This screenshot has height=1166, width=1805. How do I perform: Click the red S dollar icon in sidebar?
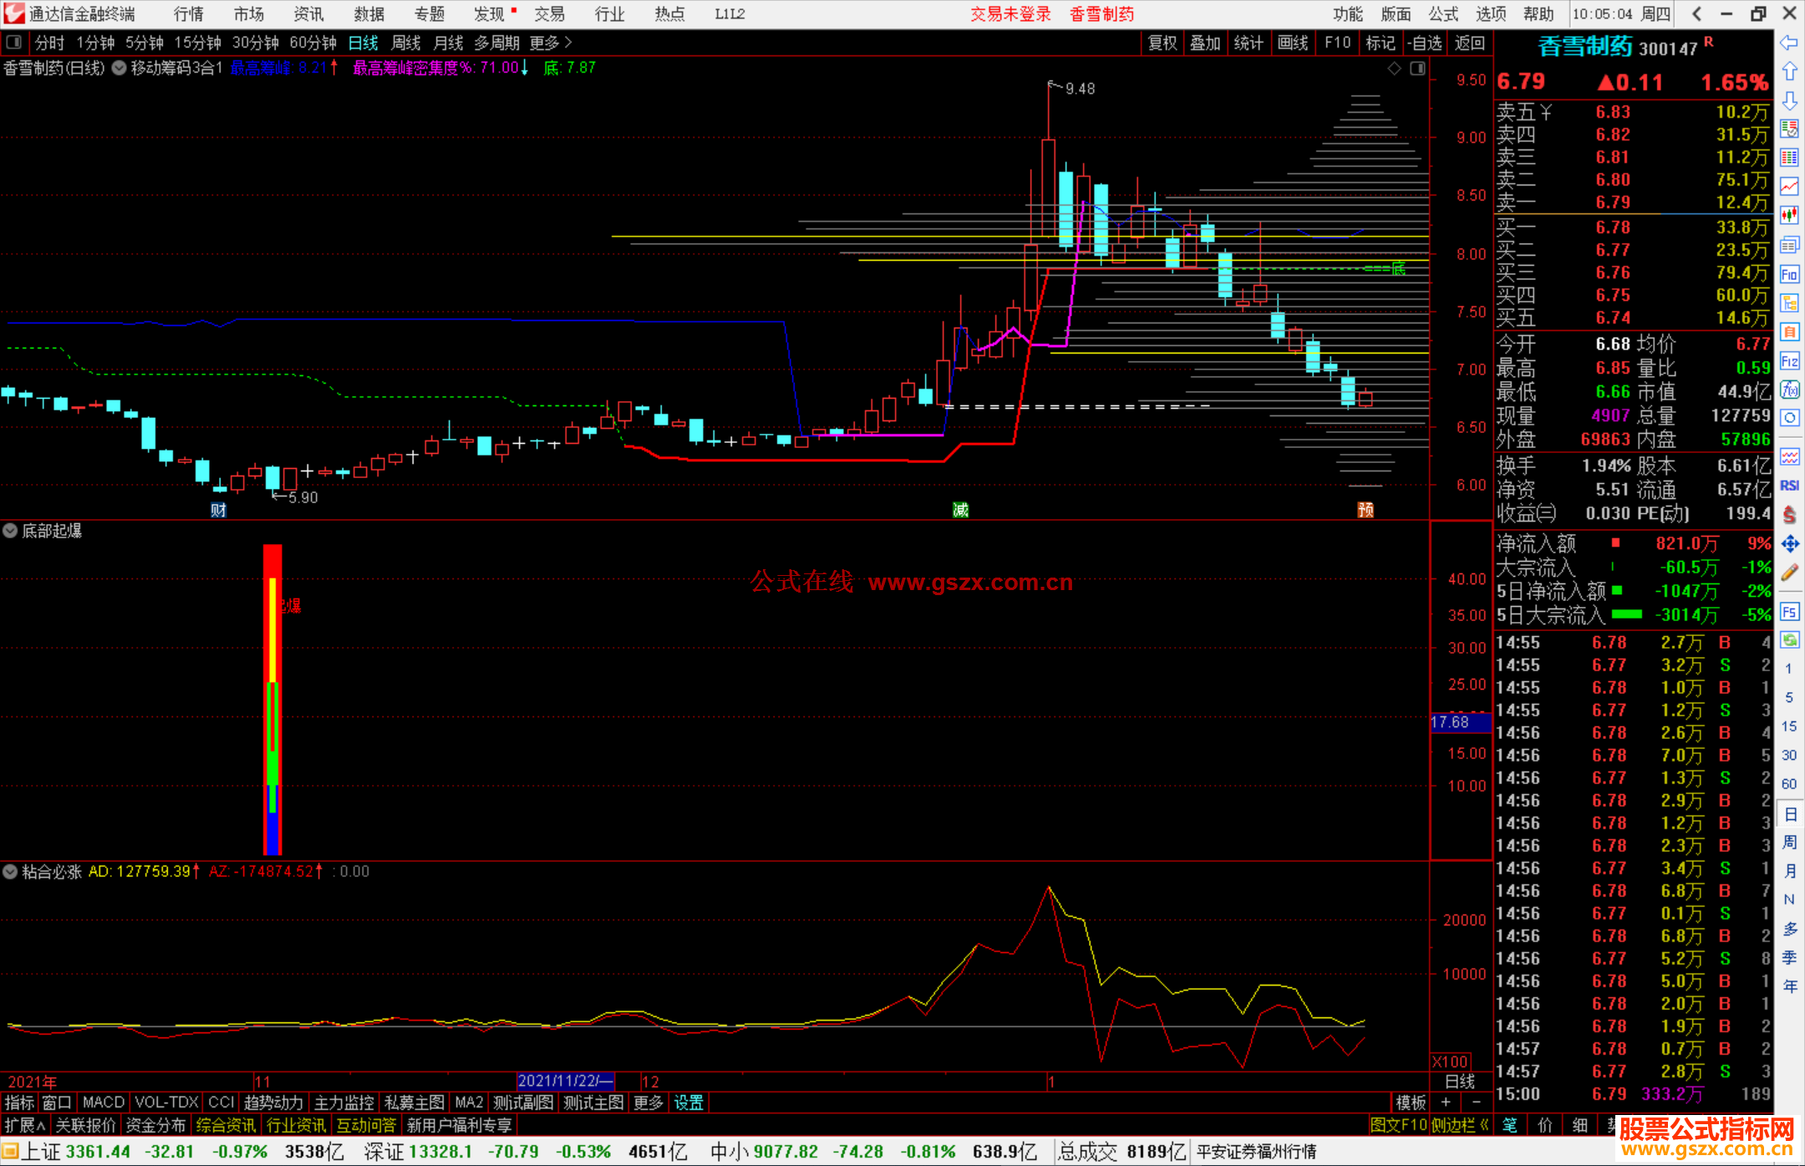click(1789, 515)
